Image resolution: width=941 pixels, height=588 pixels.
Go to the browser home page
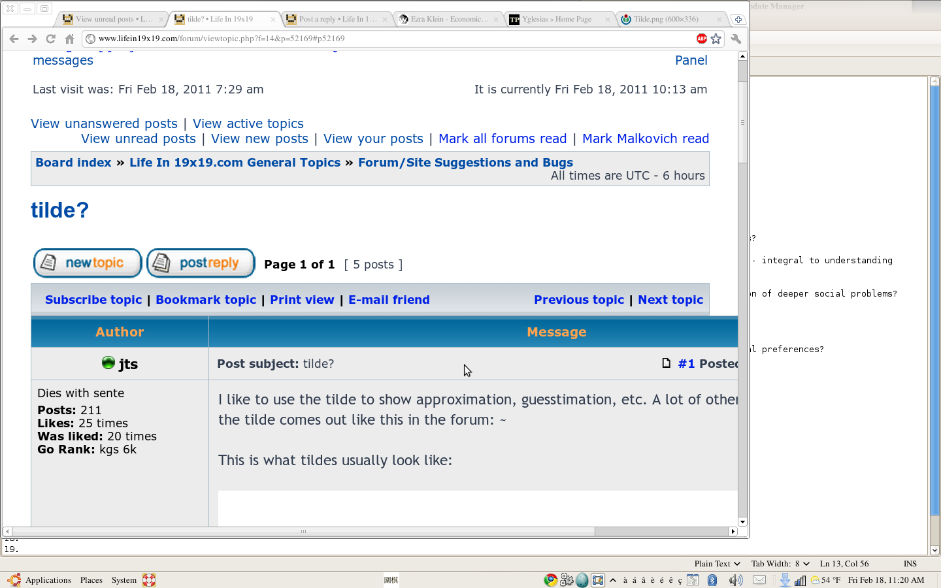[69, 39]
